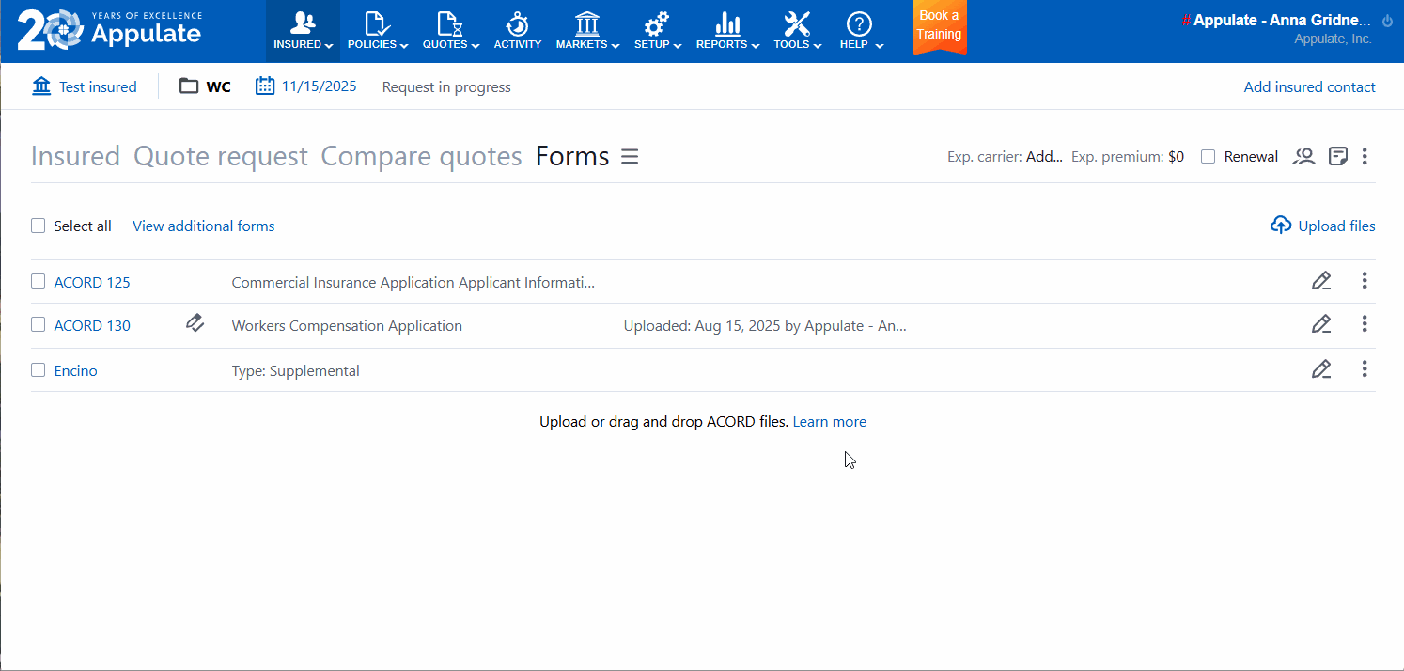Screen dimensions: 1404x671
Task: Click Add insured contact link
Action: point(1309,86)
